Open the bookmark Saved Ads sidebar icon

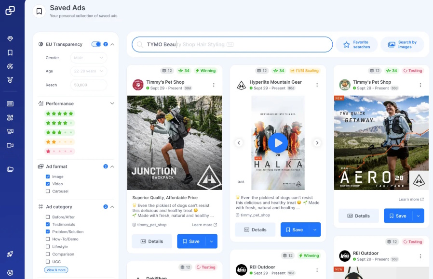(x=10, y=52)
